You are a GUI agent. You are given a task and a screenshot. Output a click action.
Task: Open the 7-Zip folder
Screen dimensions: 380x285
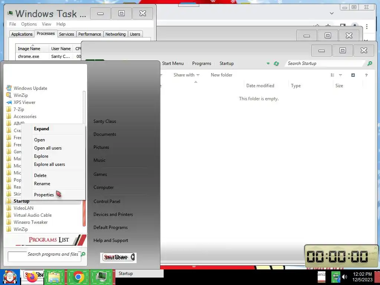[x=15, y=109]
